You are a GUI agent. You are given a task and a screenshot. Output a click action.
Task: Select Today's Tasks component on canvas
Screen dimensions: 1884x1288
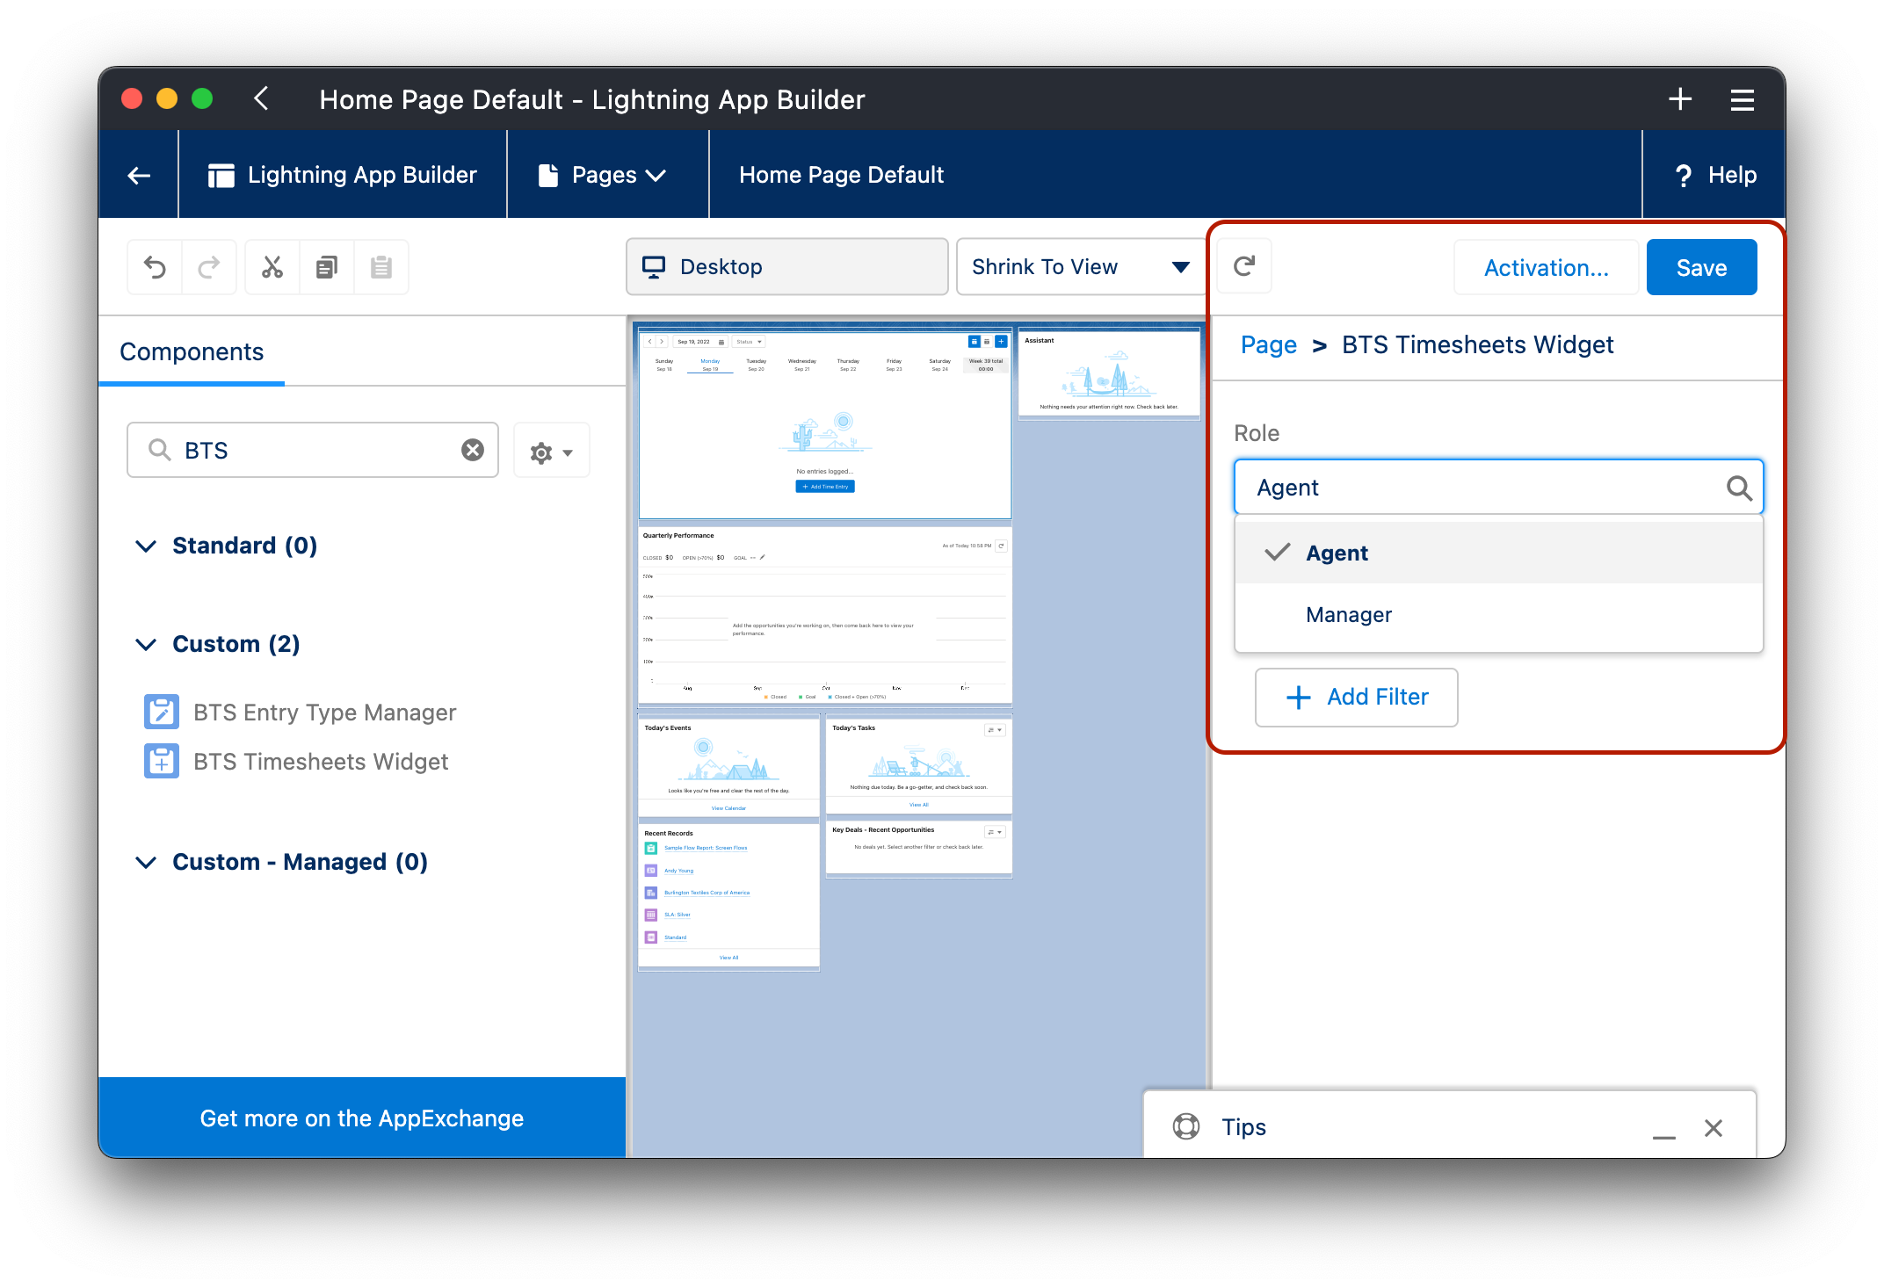click(918, 765)
